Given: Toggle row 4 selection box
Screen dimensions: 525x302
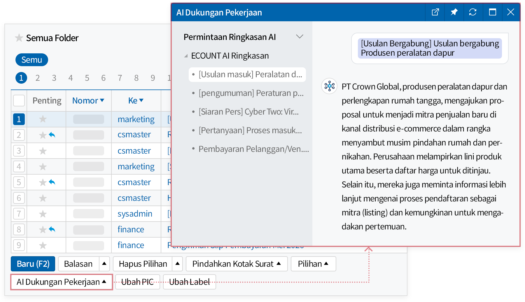Looking at the screenshot, I should 19,166.
